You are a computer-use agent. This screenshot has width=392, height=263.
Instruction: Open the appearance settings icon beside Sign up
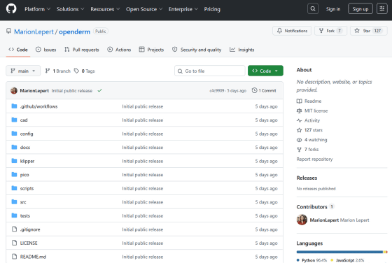click(382, 9)
